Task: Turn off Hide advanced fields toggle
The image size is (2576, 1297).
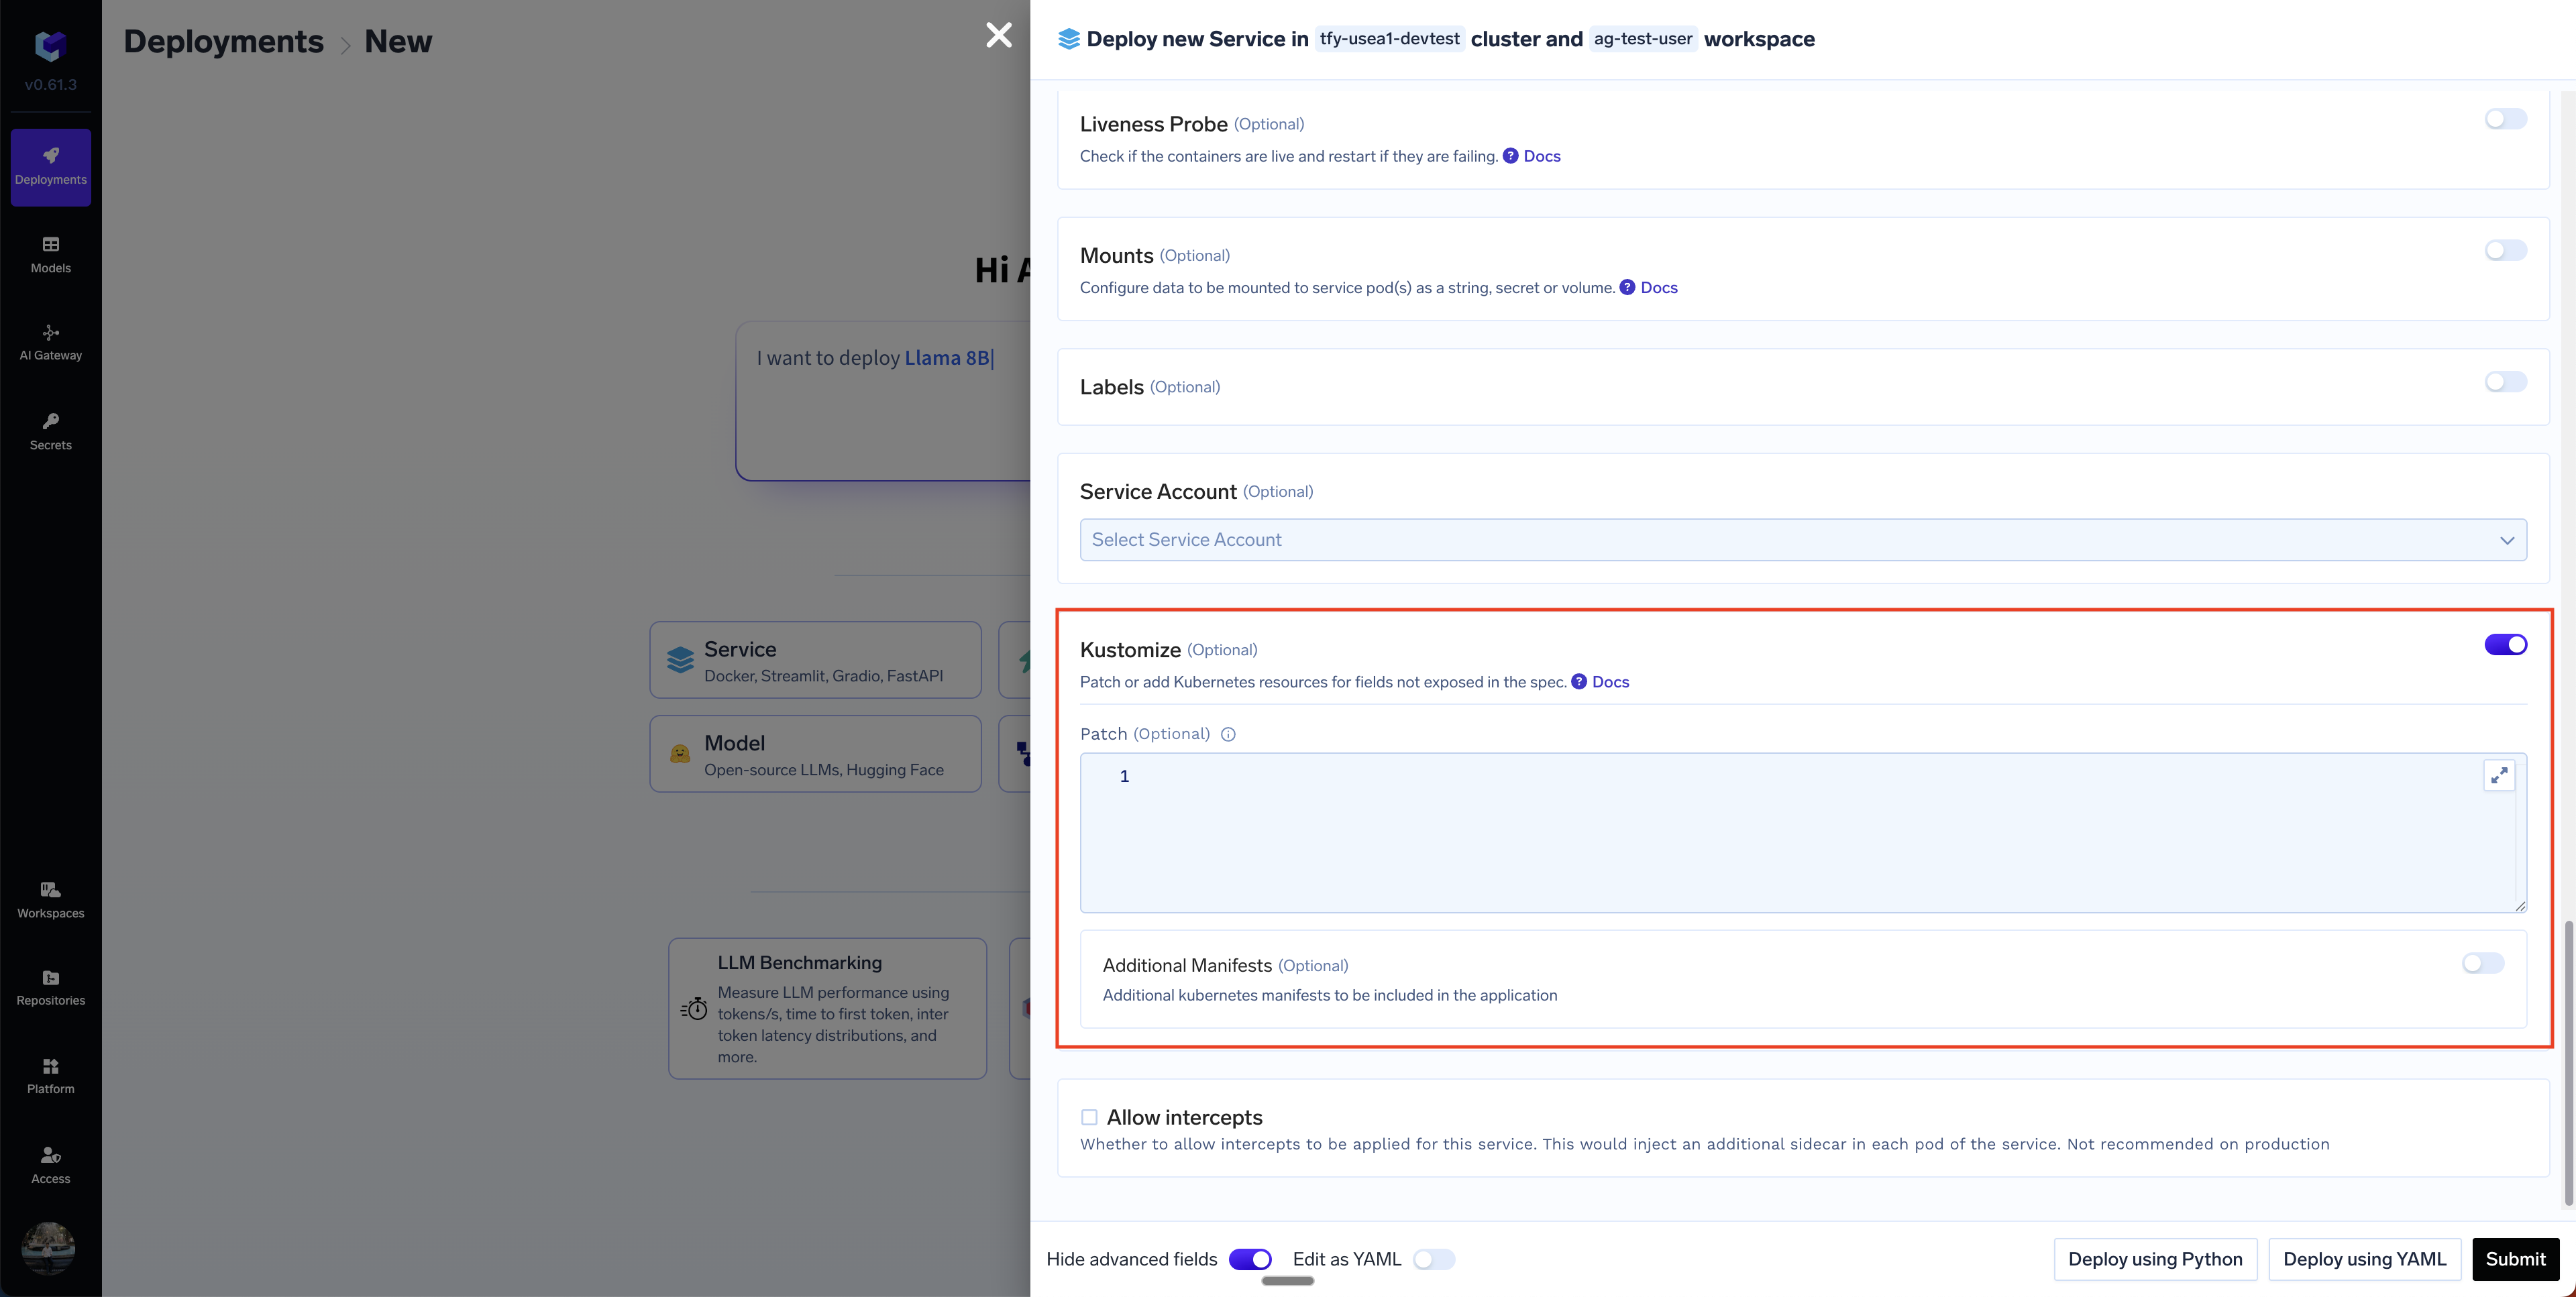Action: 1250,1259
